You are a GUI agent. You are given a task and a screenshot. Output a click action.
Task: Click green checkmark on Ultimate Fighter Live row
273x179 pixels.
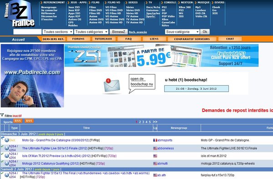click(x=2, y=146)
